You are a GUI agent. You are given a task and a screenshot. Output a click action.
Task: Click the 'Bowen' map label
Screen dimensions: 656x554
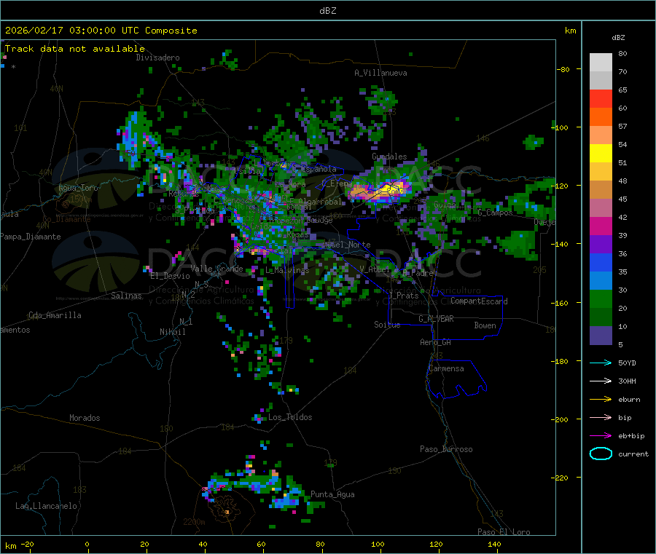pyautogui.click(x=485, y=325)
